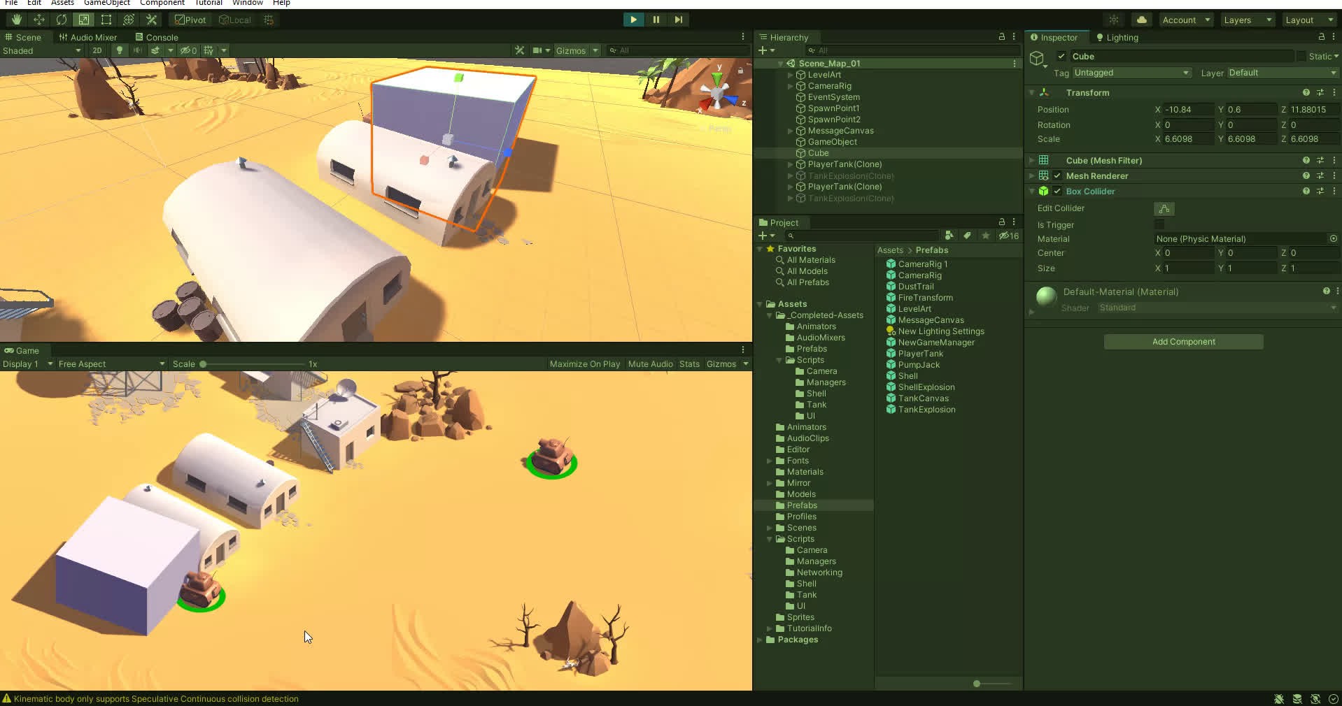Toggle the Cube active checkbox
The width and height of the screenshot is (1342, 706).
tap(1061, 56)
